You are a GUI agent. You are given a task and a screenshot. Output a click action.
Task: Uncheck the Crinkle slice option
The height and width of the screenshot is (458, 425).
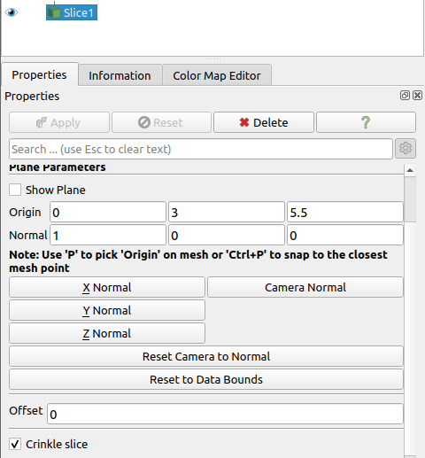(x=15, y=444)
